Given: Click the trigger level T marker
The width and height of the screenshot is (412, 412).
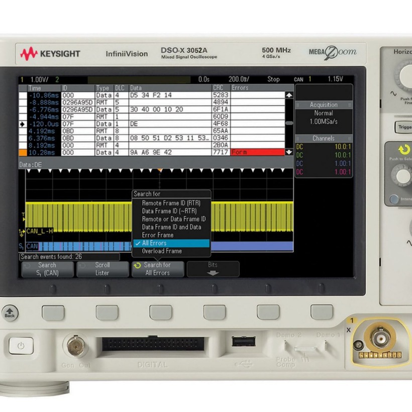Looking at the screenshot, I should click(24, 217).
